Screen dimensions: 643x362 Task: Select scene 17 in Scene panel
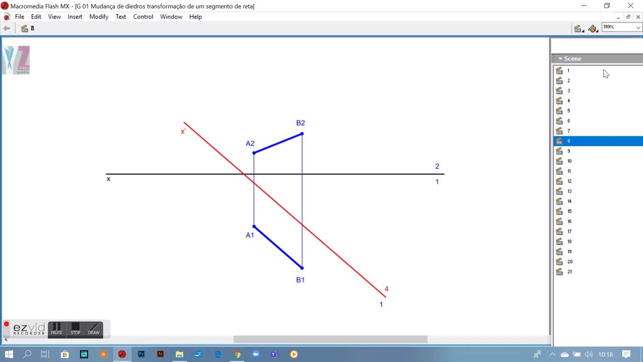(x=598, y=232)
